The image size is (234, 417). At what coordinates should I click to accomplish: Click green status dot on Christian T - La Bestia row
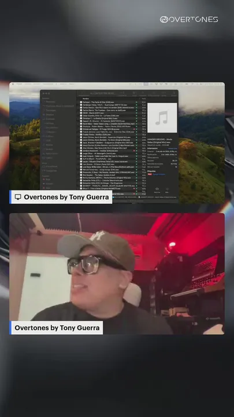[x=136, y=118]
